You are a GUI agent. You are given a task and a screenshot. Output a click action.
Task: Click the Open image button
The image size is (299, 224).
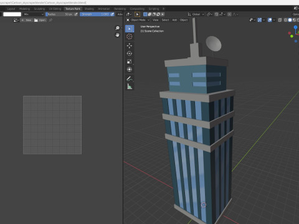click(40, 20)
